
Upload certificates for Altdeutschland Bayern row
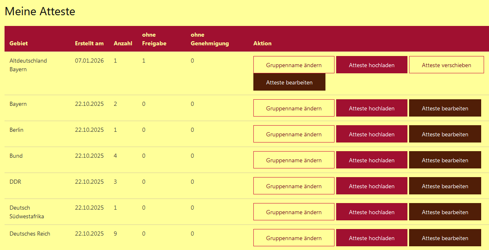click(x=372, y=65)
